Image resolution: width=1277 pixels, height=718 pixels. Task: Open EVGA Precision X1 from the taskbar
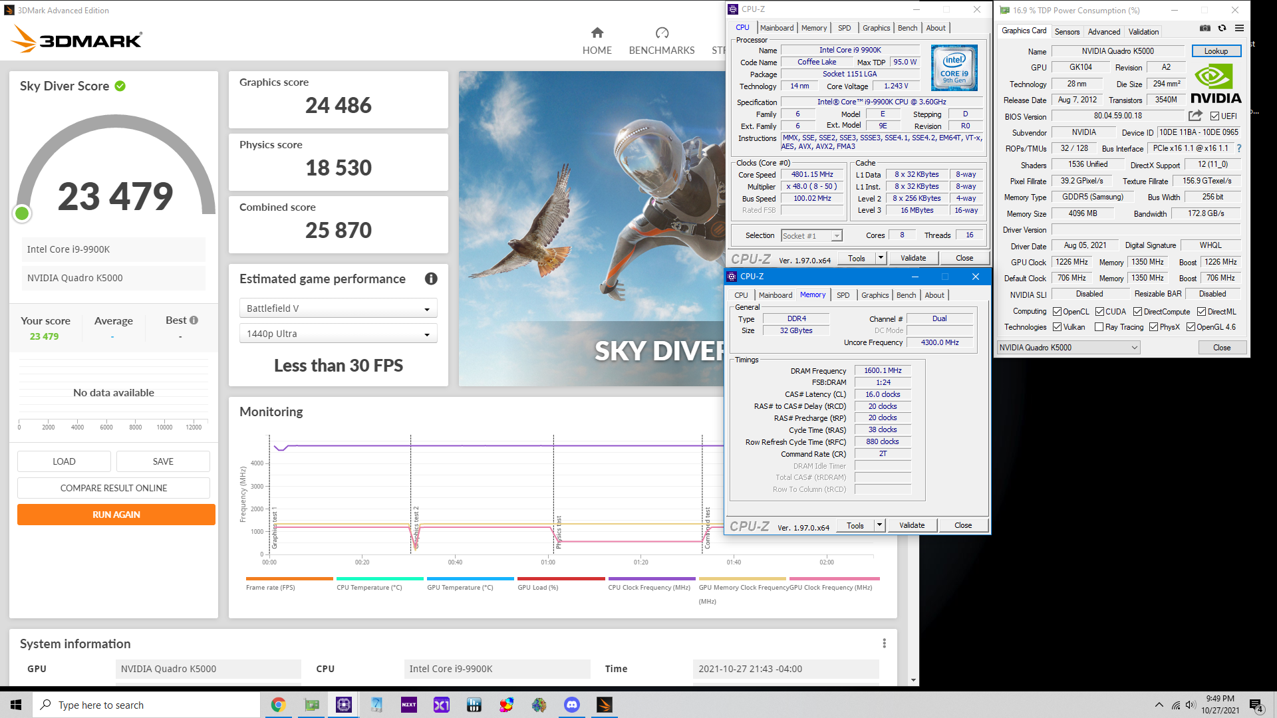point(442,705)
